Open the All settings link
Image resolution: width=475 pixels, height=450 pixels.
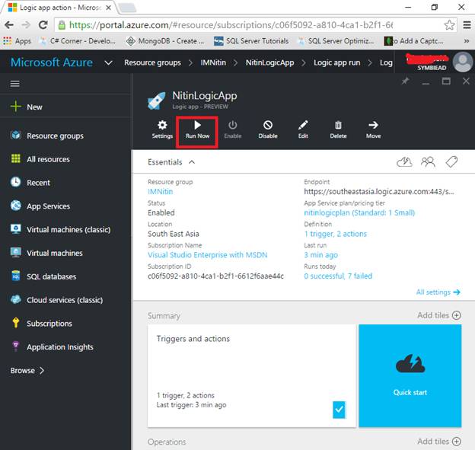click(x=438, y=292)
